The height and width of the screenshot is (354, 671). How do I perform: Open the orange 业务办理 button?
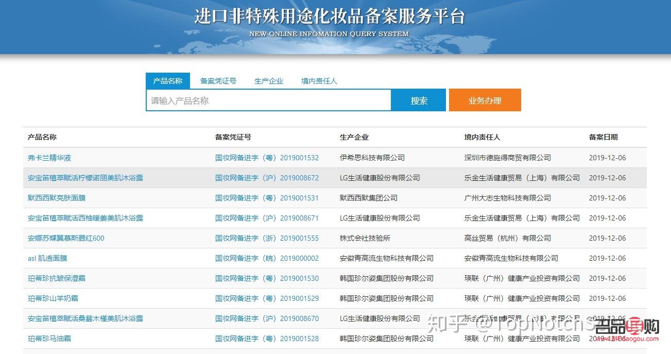(x=485, y=100)
